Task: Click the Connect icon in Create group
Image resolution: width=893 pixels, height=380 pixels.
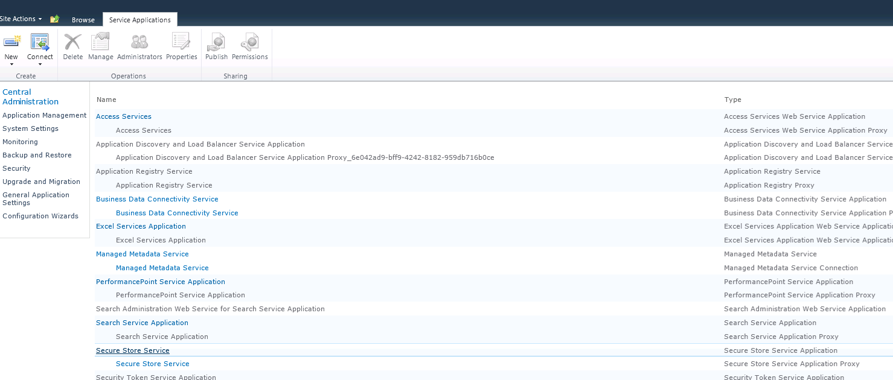Action: tap(40, 42)
